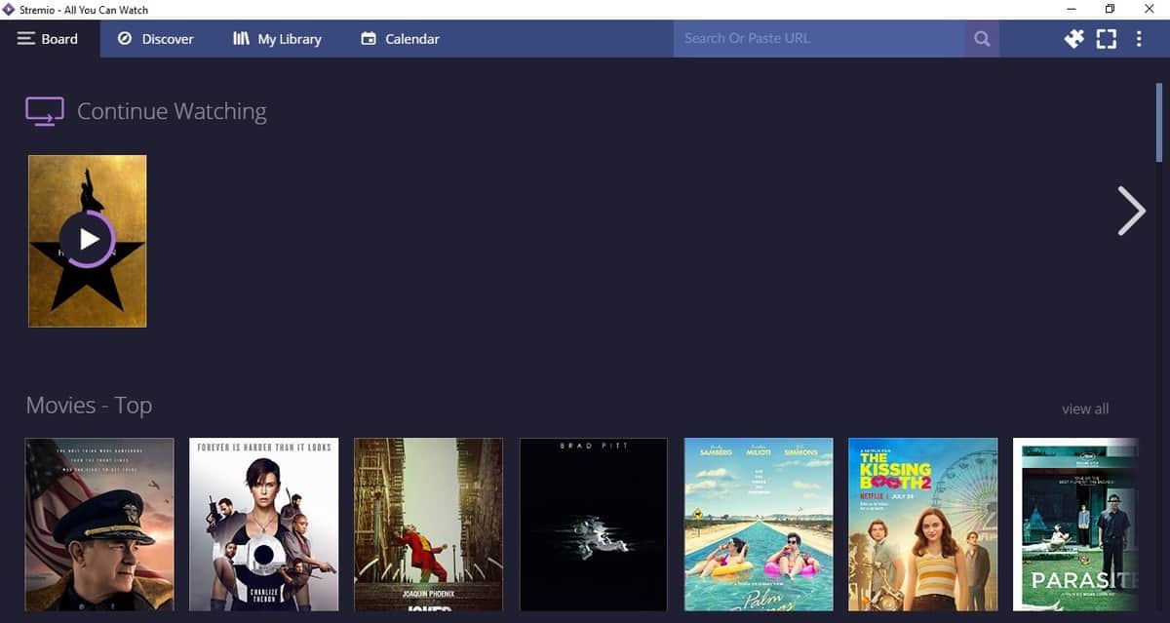Select The Kissing Booth 2 poster
1170x623 pixels.
pos(923,525)
